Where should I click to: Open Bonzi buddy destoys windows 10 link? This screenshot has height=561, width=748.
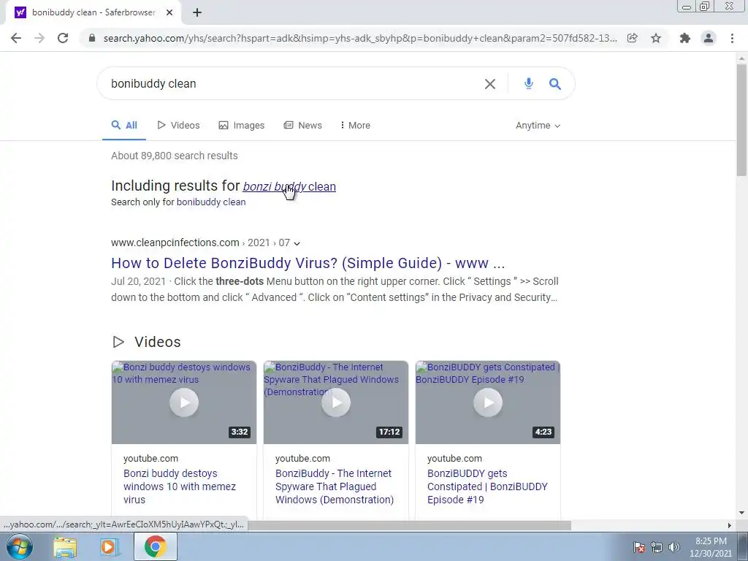(x=180, y=486)
